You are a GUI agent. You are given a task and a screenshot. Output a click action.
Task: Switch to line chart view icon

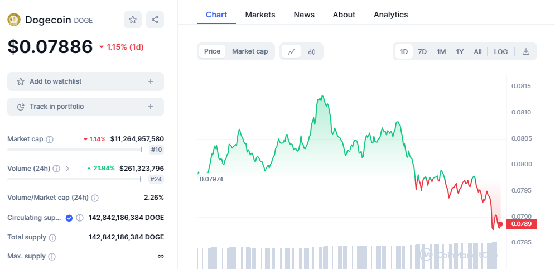291,52
